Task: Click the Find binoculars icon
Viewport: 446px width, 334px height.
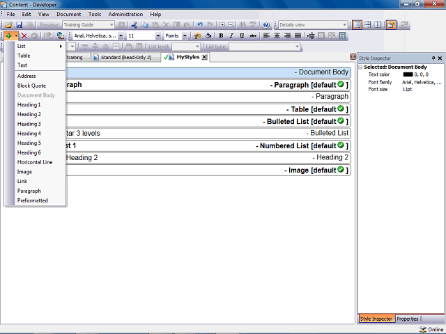Action: [243, 25]
